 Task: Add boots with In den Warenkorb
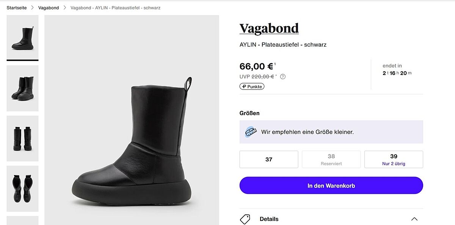tap(331, 186)
